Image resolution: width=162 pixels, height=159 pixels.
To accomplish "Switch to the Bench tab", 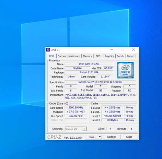I will tap(120, 56).
